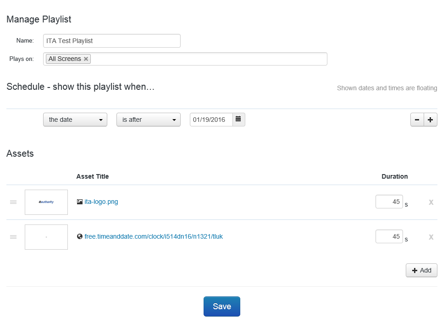442x328 pixels.
Task: Click the globe icon beside timeanddate URL
Action: [x=80, y=236]
